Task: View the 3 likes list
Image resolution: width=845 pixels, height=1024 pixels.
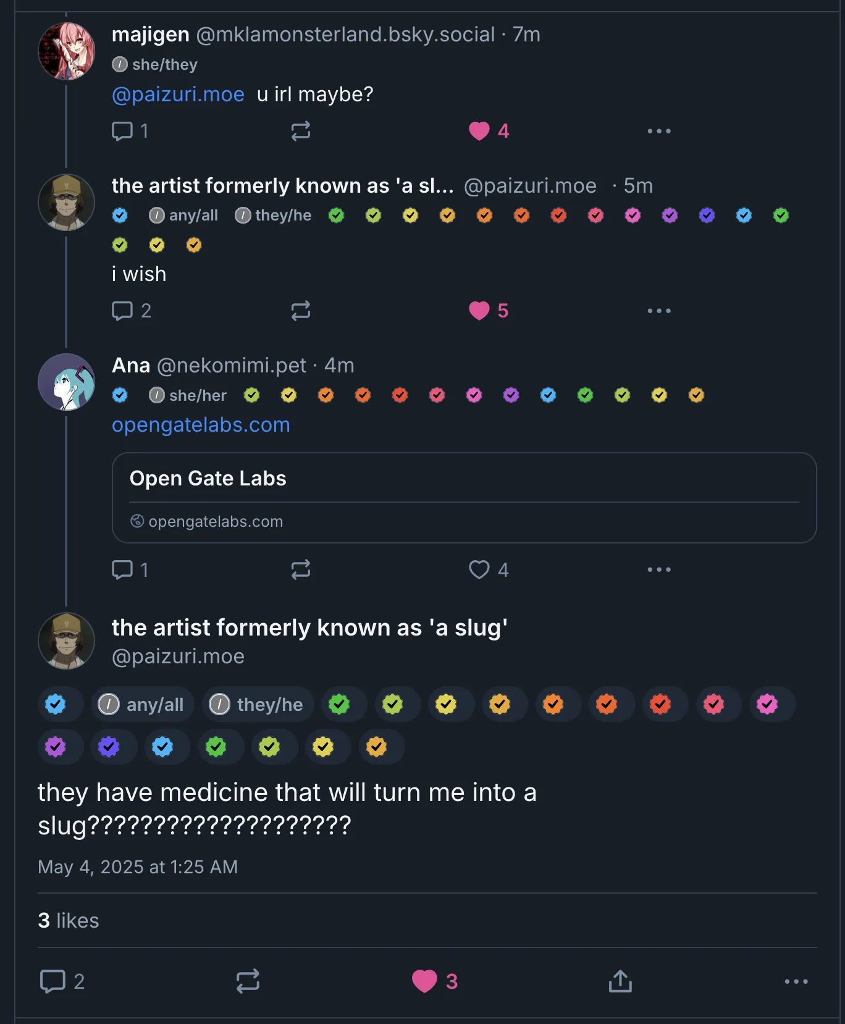Action: coord(69,920)
